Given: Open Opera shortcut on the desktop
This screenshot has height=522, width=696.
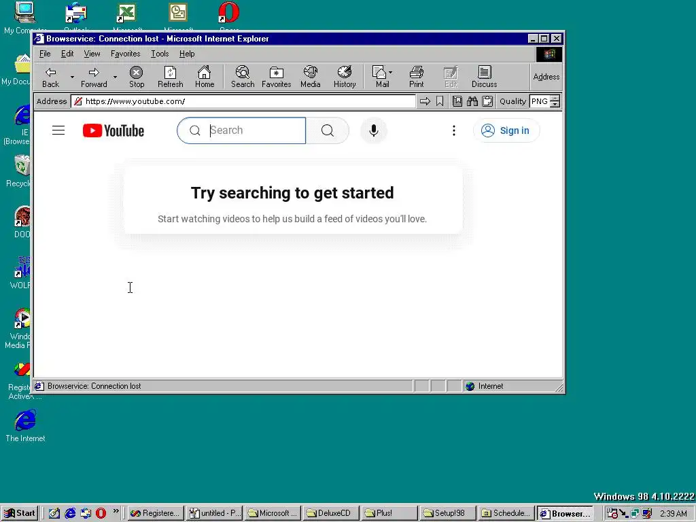Looking at the screenshot, I should (229, 17).
